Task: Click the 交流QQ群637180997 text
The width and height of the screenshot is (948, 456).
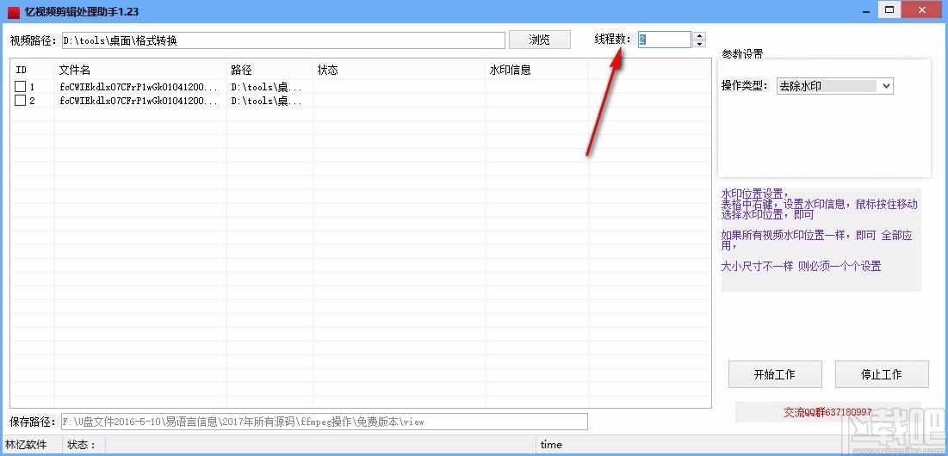Action: 827,412
